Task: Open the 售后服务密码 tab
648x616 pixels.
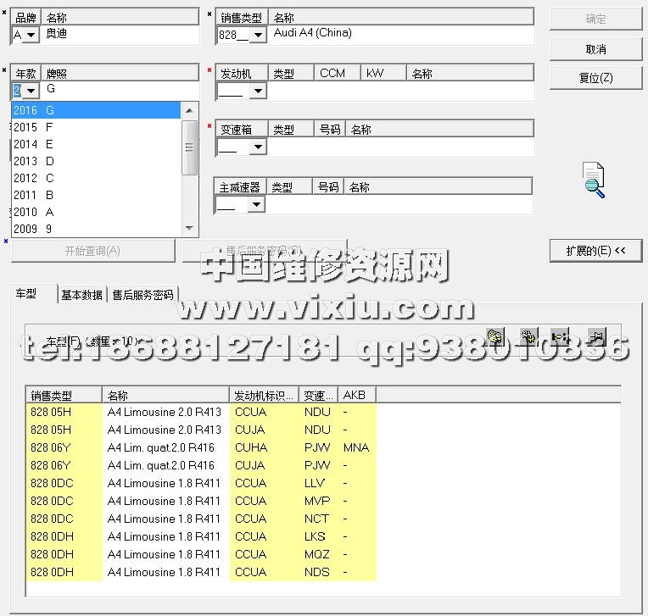Action: point(142,295)
